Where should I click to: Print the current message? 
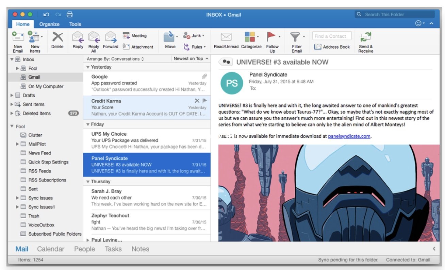70,14
